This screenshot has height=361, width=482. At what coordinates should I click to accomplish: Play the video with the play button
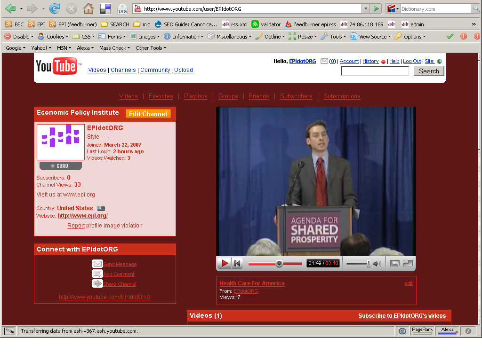225,263
